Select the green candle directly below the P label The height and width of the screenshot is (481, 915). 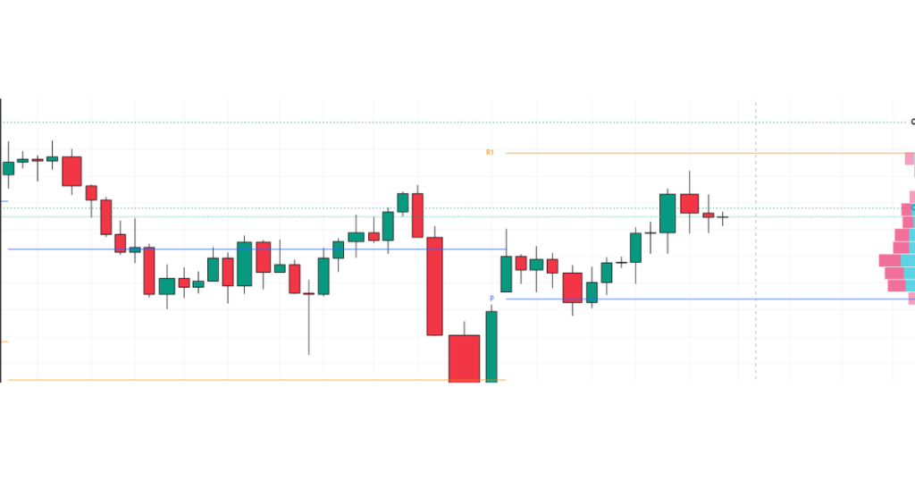pyautogui.click(x=491, y=344)
